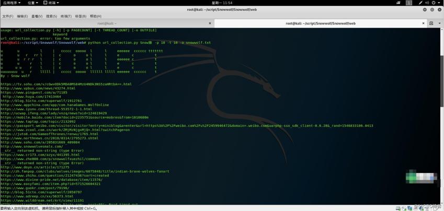Click the www.cr173.com/azyx/441395.html line

point(40,155)
